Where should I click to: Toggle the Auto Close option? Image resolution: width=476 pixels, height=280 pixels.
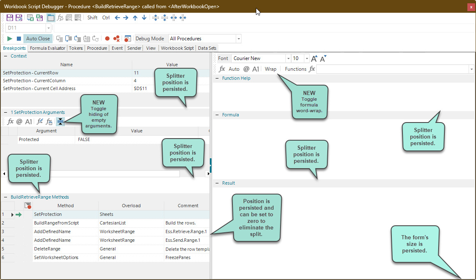[38, 39]
